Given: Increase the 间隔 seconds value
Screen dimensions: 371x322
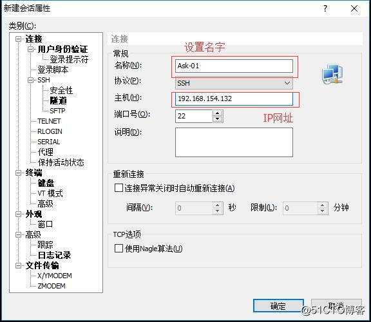Looking at the screenshot, I should (x=218, y=205).
